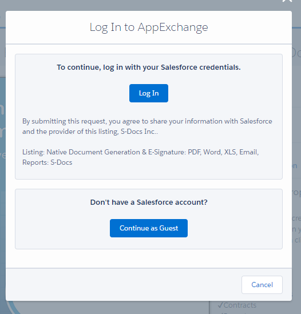Click the blue Log In button

coord(148,93)
